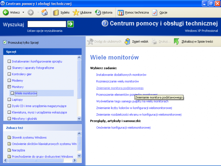Expand the Kontrolery gier node
Viewport: 221px width, 166px height.
click(x=9, y=74)
